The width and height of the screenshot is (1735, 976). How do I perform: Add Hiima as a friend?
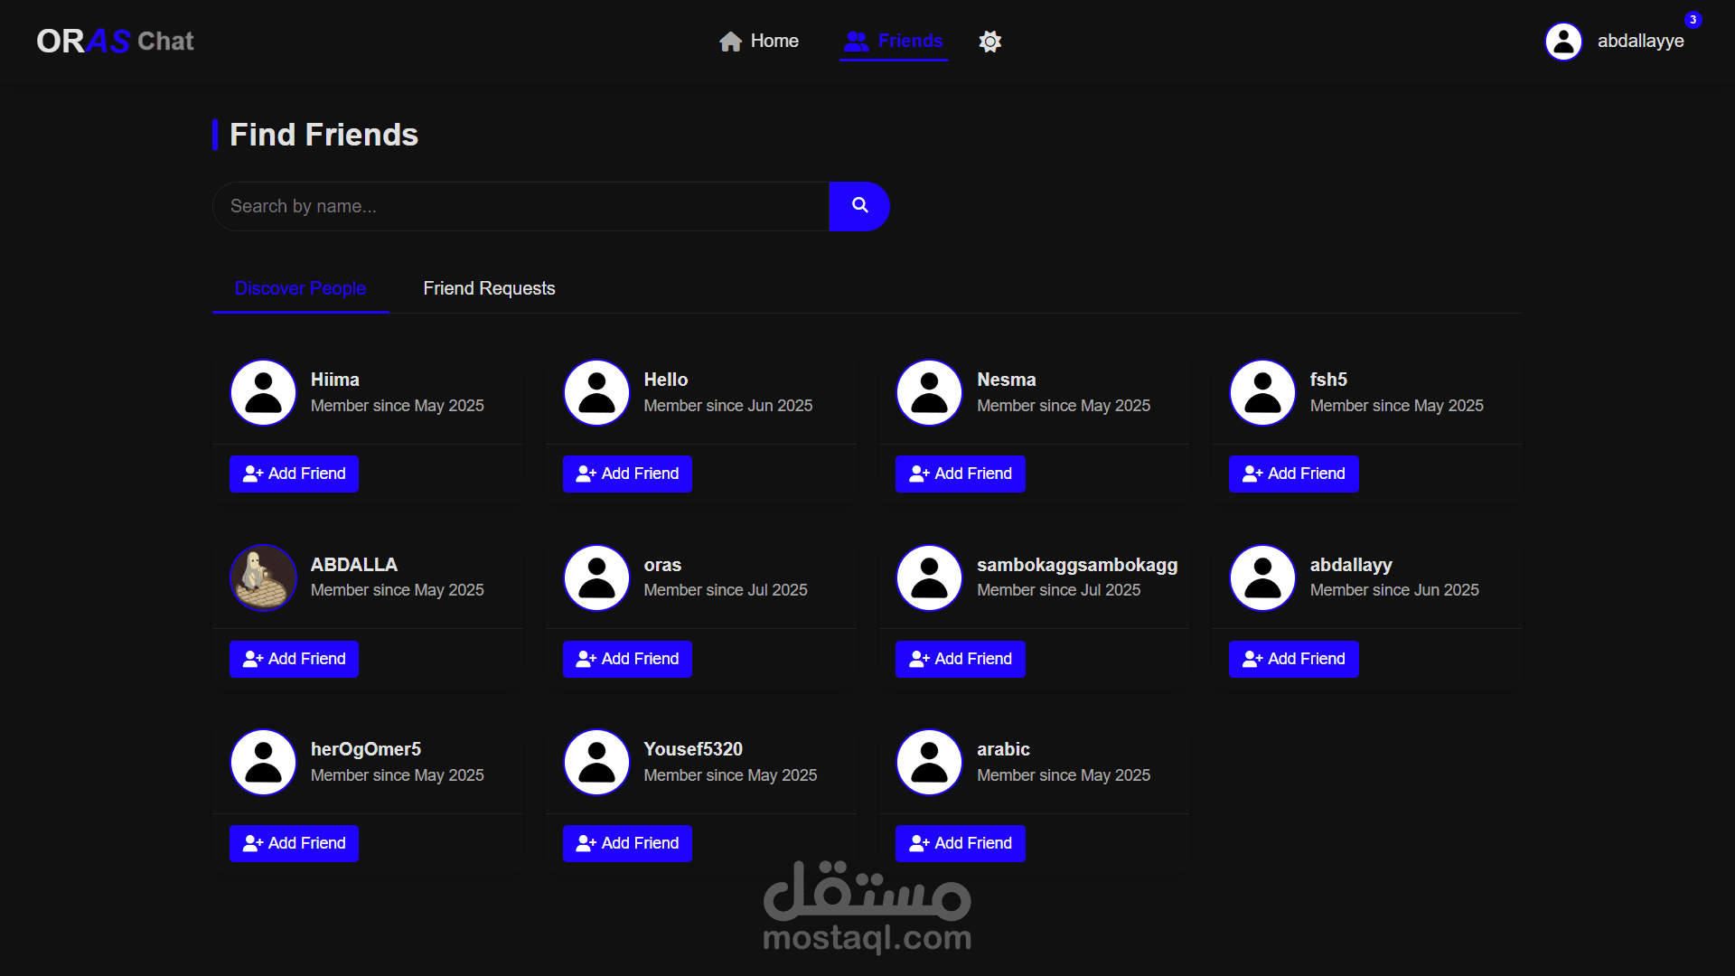click(x=294, y=474)
